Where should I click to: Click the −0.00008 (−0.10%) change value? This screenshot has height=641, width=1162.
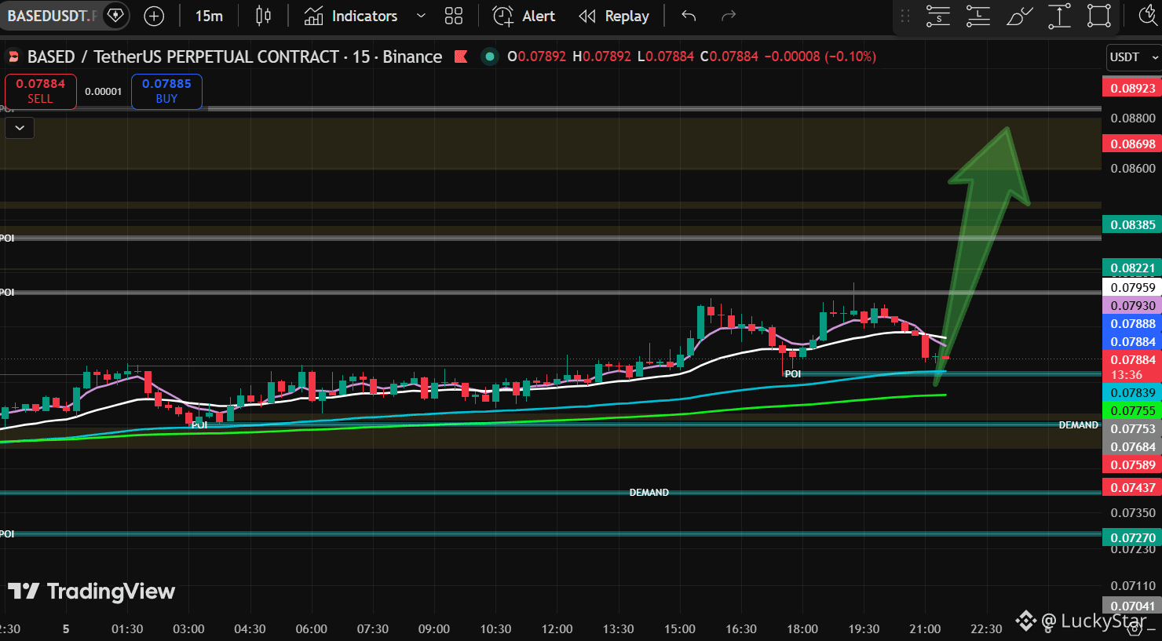tap(820, 56)
